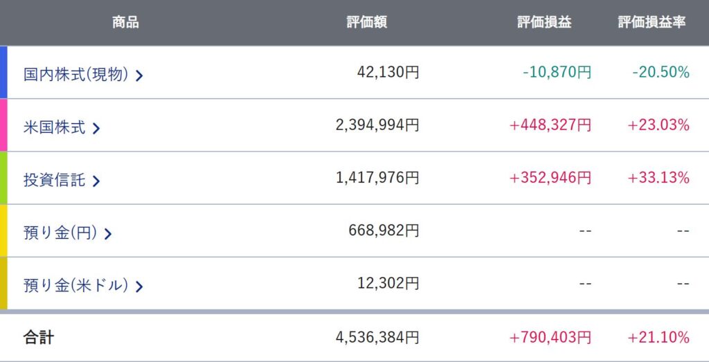Click the 評価損益 column header
This screenshot has height=362, width=709.
(544, 22)
